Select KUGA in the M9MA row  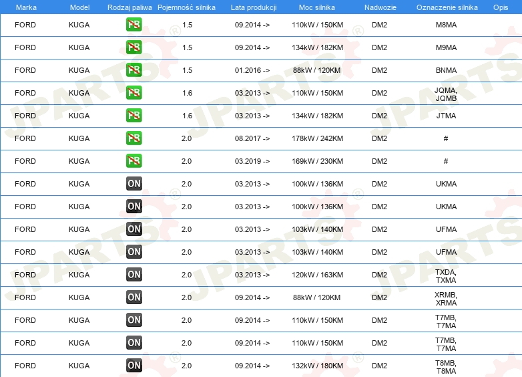pos(79,47)
